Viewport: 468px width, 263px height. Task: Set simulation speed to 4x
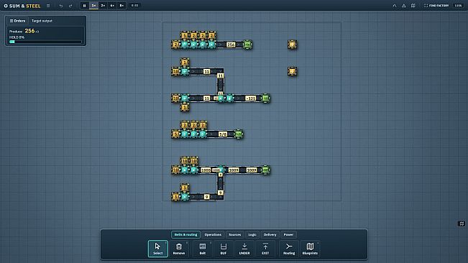pos(112,5)
